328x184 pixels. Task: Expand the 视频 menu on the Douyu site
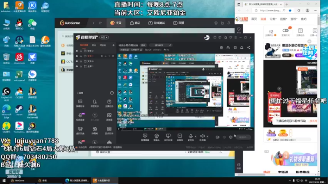pyautogui.click(x=283, y=19)
